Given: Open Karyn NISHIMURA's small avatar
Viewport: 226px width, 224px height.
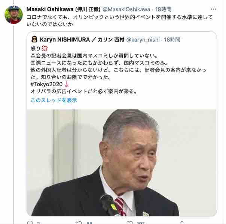Looking at the screenshot, I should (x=34, y=39).
